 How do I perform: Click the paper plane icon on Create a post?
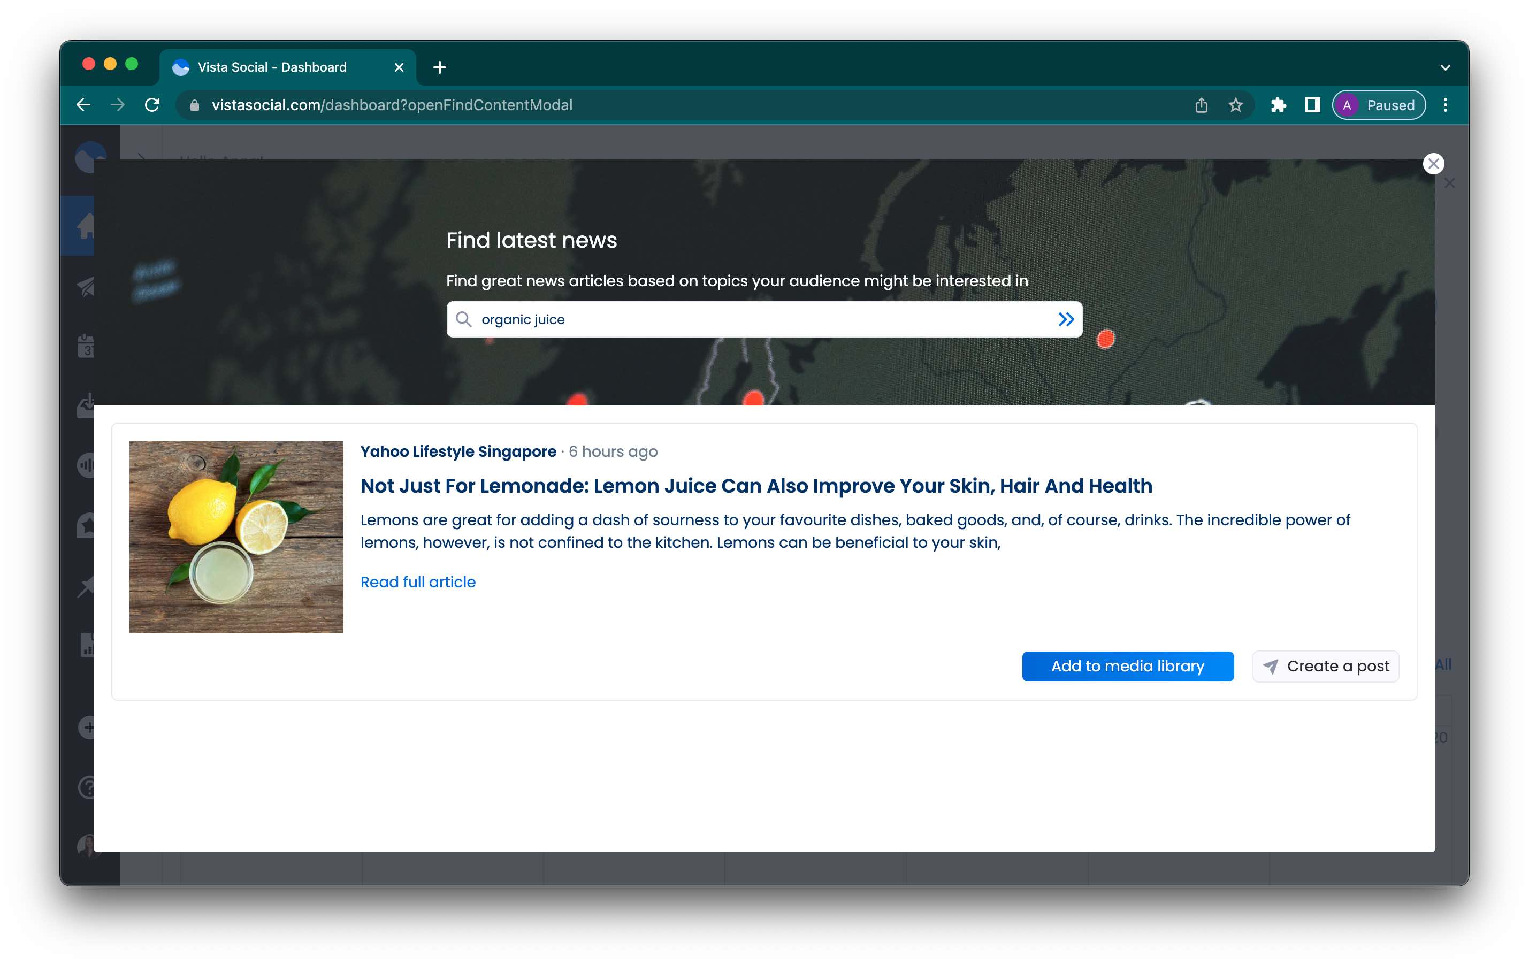(x=1271, y=666)
